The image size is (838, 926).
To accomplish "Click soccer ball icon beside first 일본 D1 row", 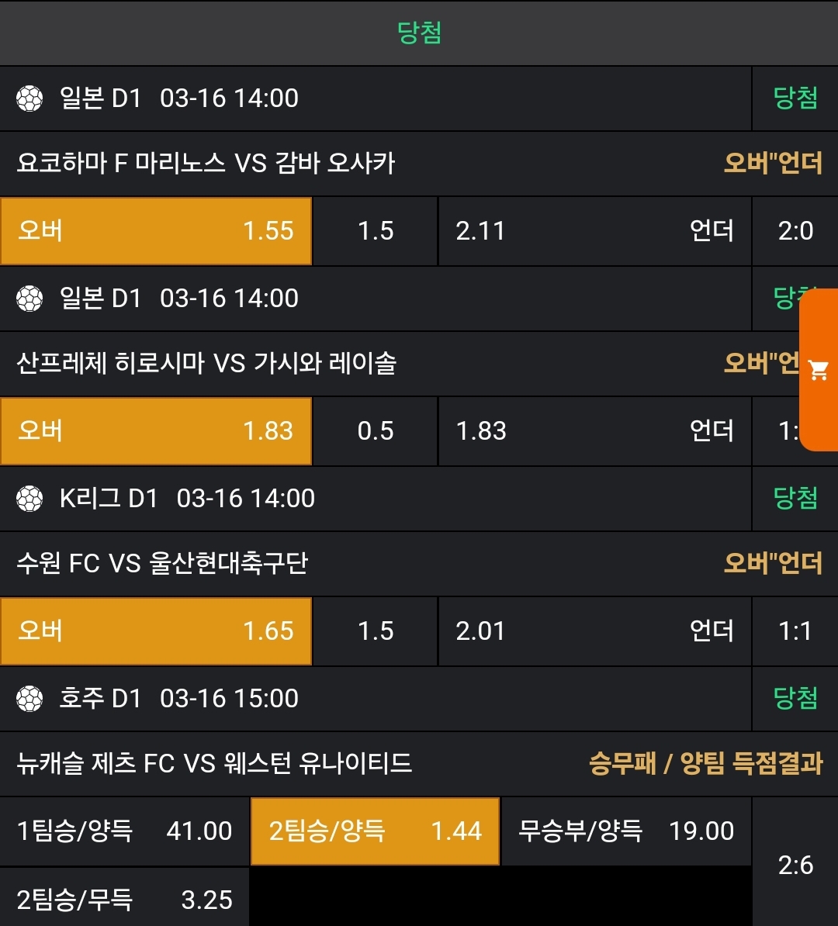I will pos(29,98).
